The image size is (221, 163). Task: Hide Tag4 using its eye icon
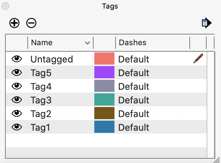17,86
